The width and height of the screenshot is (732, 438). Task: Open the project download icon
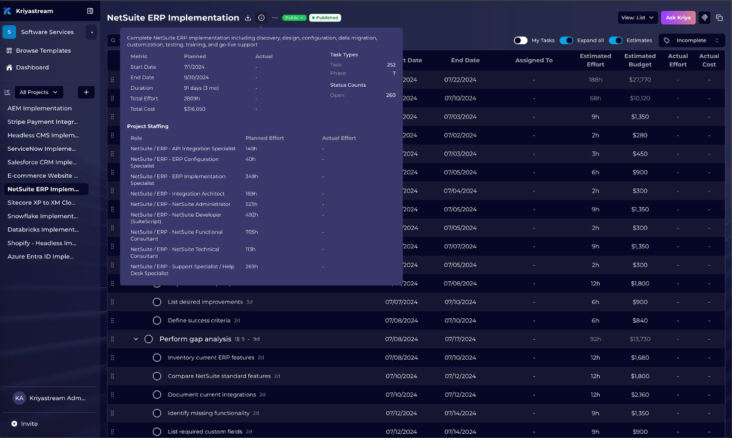[x=248, y=18]
